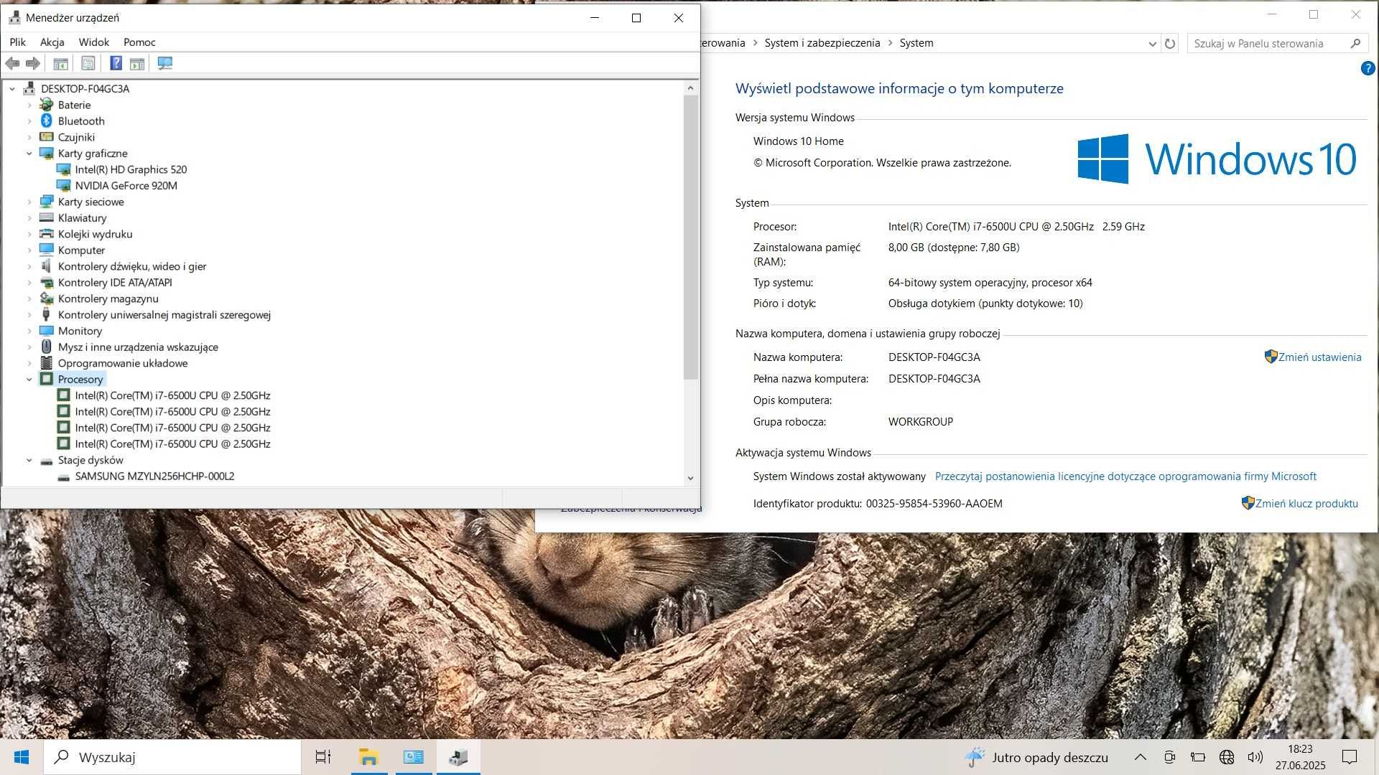Select Kontrolery IDE ATA/ATAPI row
This screenshot has width=1379, height=775.
click(x=115, y=283)
